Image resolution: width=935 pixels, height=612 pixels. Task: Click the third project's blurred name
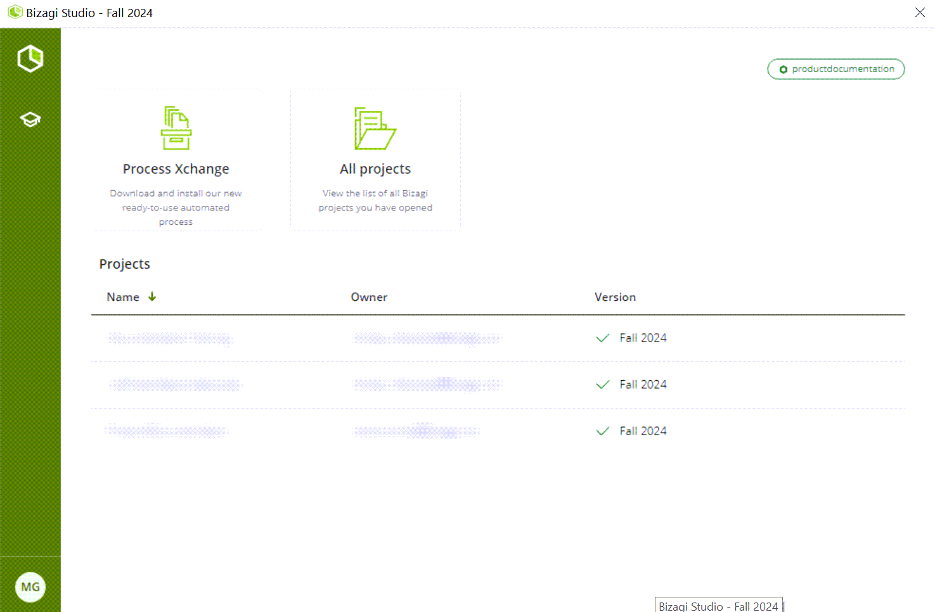[166, 431]
